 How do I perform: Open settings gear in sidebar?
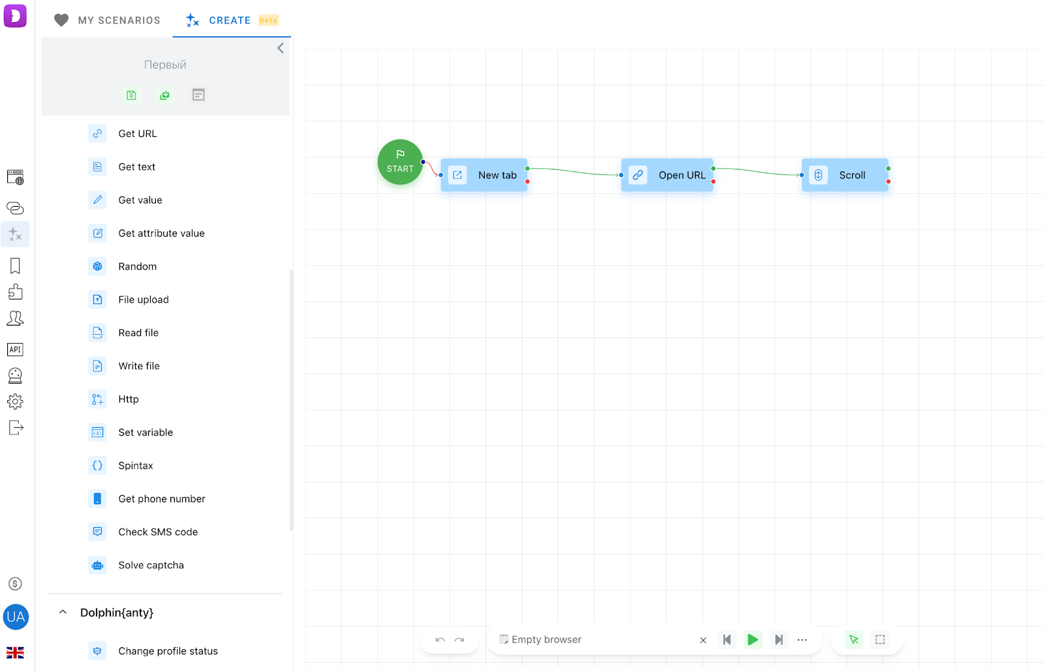pos(15,401)
